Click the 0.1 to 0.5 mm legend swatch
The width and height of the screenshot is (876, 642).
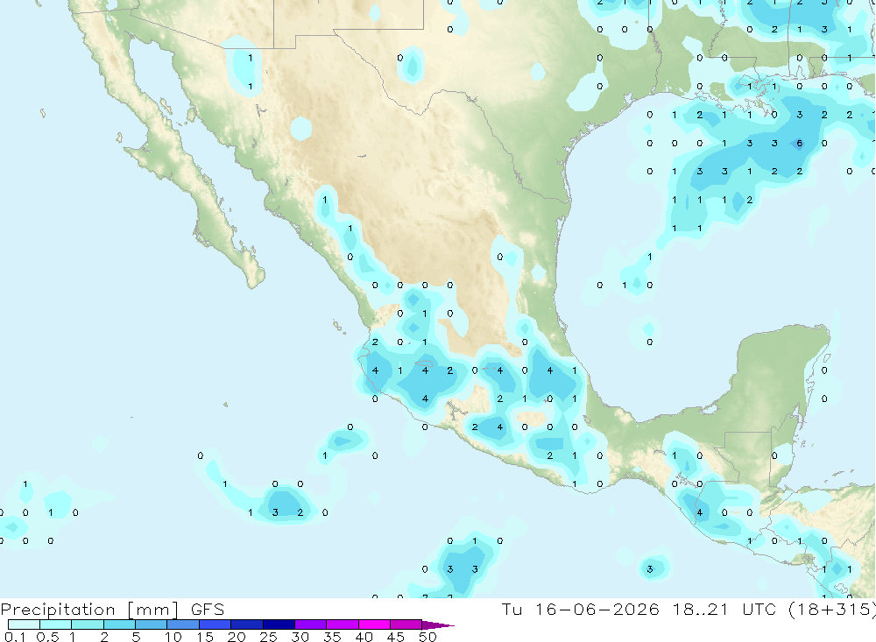click(x=24, y=624)
